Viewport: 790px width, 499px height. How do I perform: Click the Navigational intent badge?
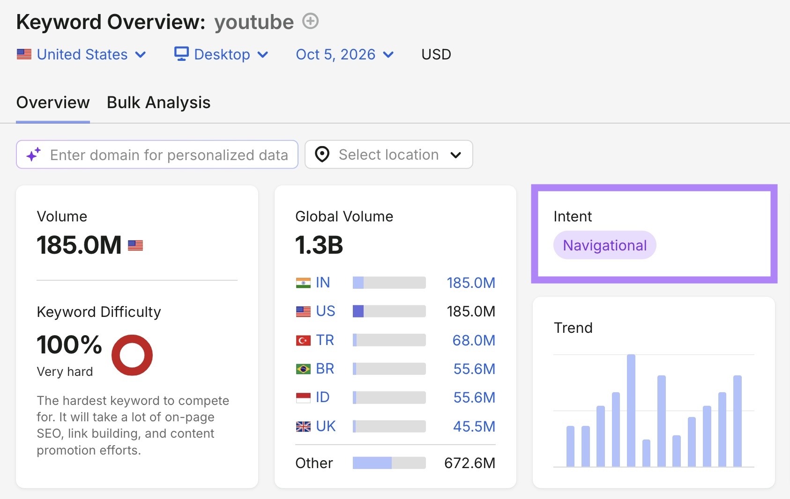point(605,245)
